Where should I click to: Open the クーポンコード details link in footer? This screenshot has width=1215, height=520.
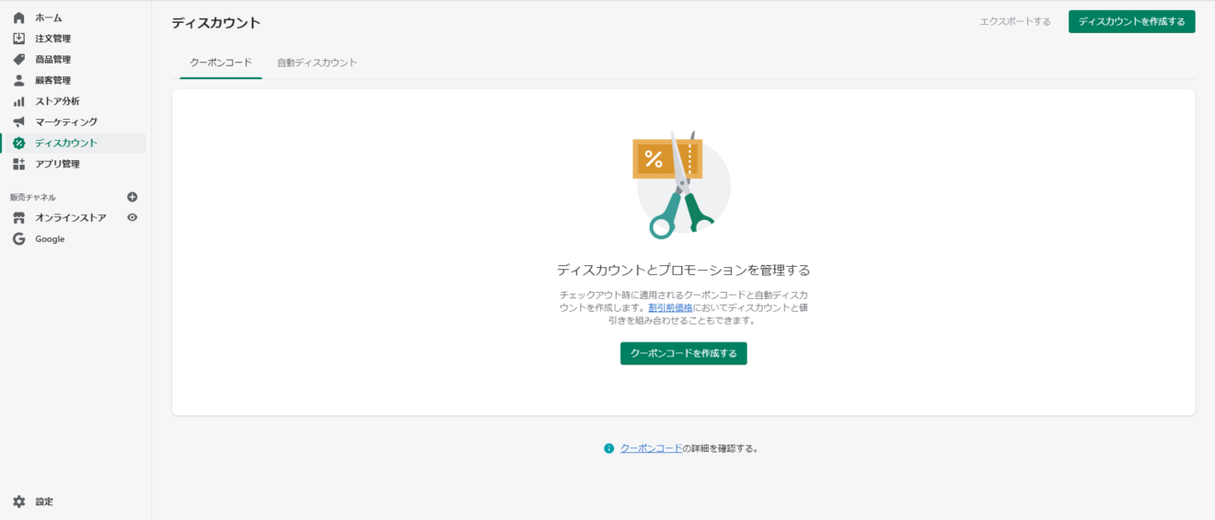click(651, 448)
